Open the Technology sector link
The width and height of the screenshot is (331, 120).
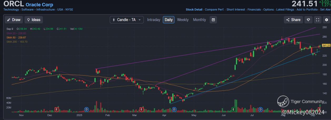[11, 9]
